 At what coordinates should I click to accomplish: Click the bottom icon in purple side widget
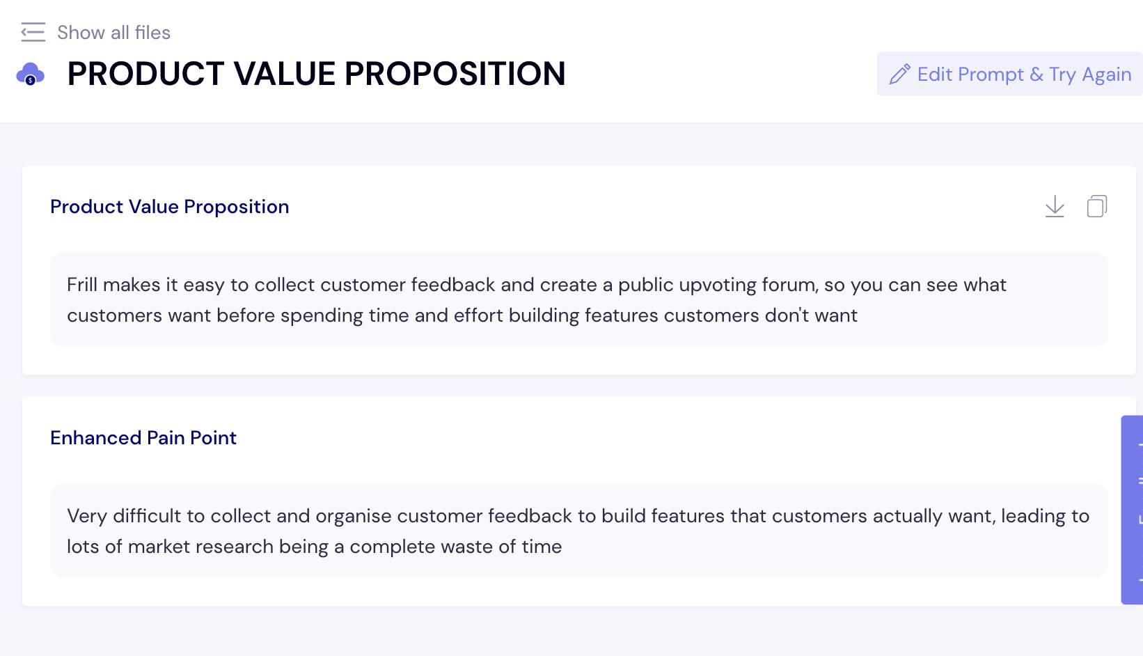click(1140, 579)
